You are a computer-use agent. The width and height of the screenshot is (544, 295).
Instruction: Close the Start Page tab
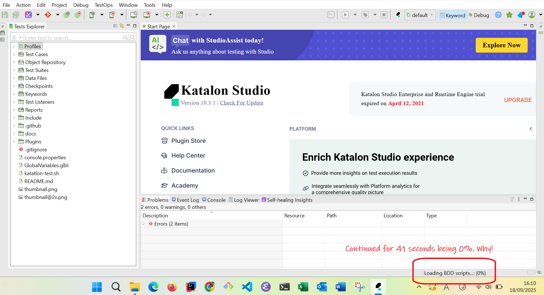(x=174, y=26)
